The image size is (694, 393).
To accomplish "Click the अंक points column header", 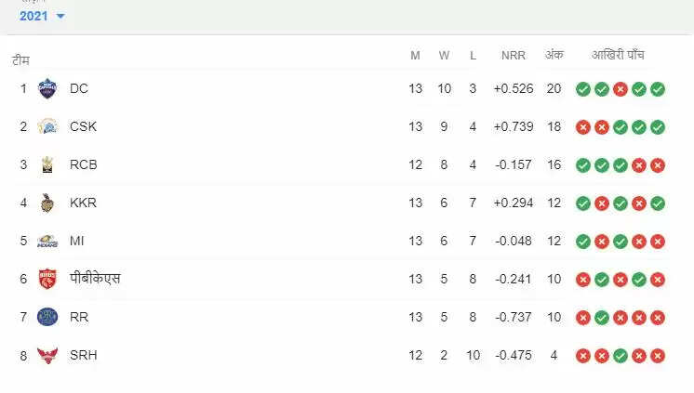I will pyautogui.click(x=554, y=56).
